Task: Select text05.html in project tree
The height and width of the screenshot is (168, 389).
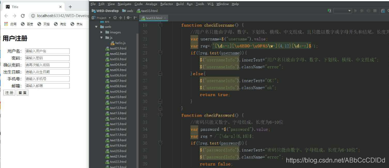Action: tap(116, 70)
